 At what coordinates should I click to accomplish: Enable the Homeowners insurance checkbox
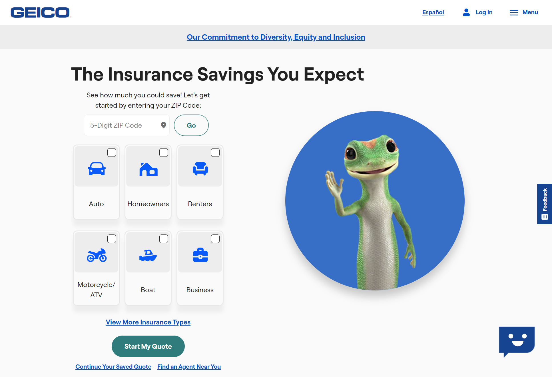(163, 153)
